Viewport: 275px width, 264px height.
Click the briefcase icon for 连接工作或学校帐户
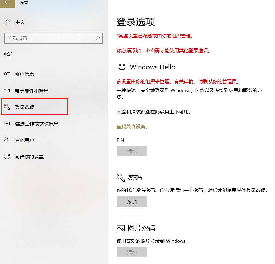click(x=7, y=124)
